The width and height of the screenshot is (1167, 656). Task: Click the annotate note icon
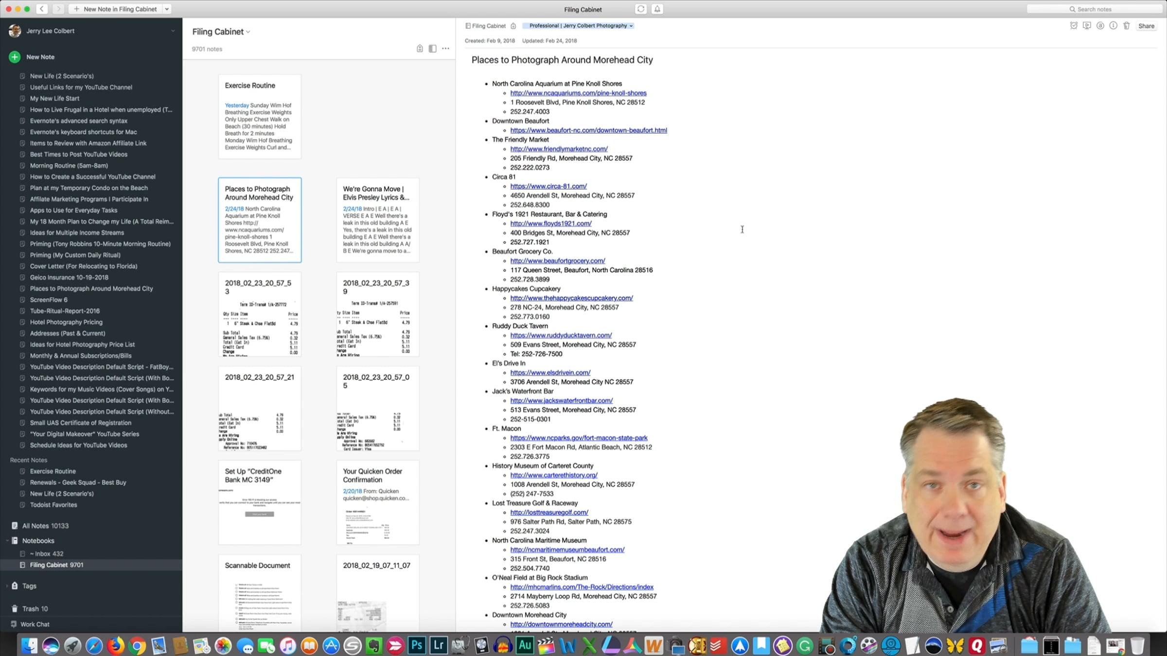pos(1100,26)
